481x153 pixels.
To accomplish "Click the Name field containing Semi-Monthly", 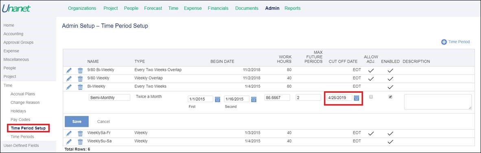I will (x=109, y=98).
